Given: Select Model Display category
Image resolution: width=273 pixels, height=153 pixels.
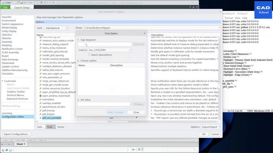Looking at the screenshot, I should [x=9, y=28].
